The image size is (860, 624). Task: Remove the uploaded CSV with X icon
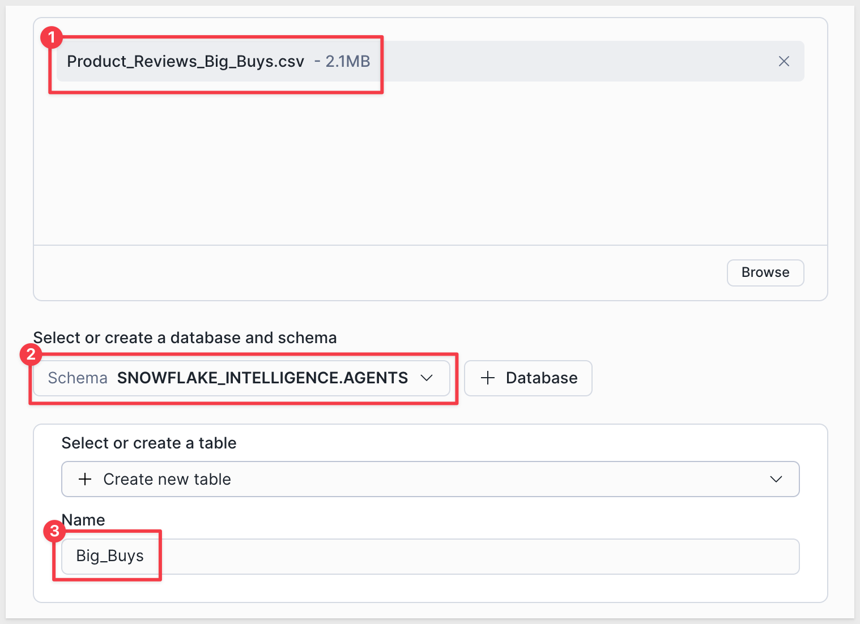pos(784,61)
